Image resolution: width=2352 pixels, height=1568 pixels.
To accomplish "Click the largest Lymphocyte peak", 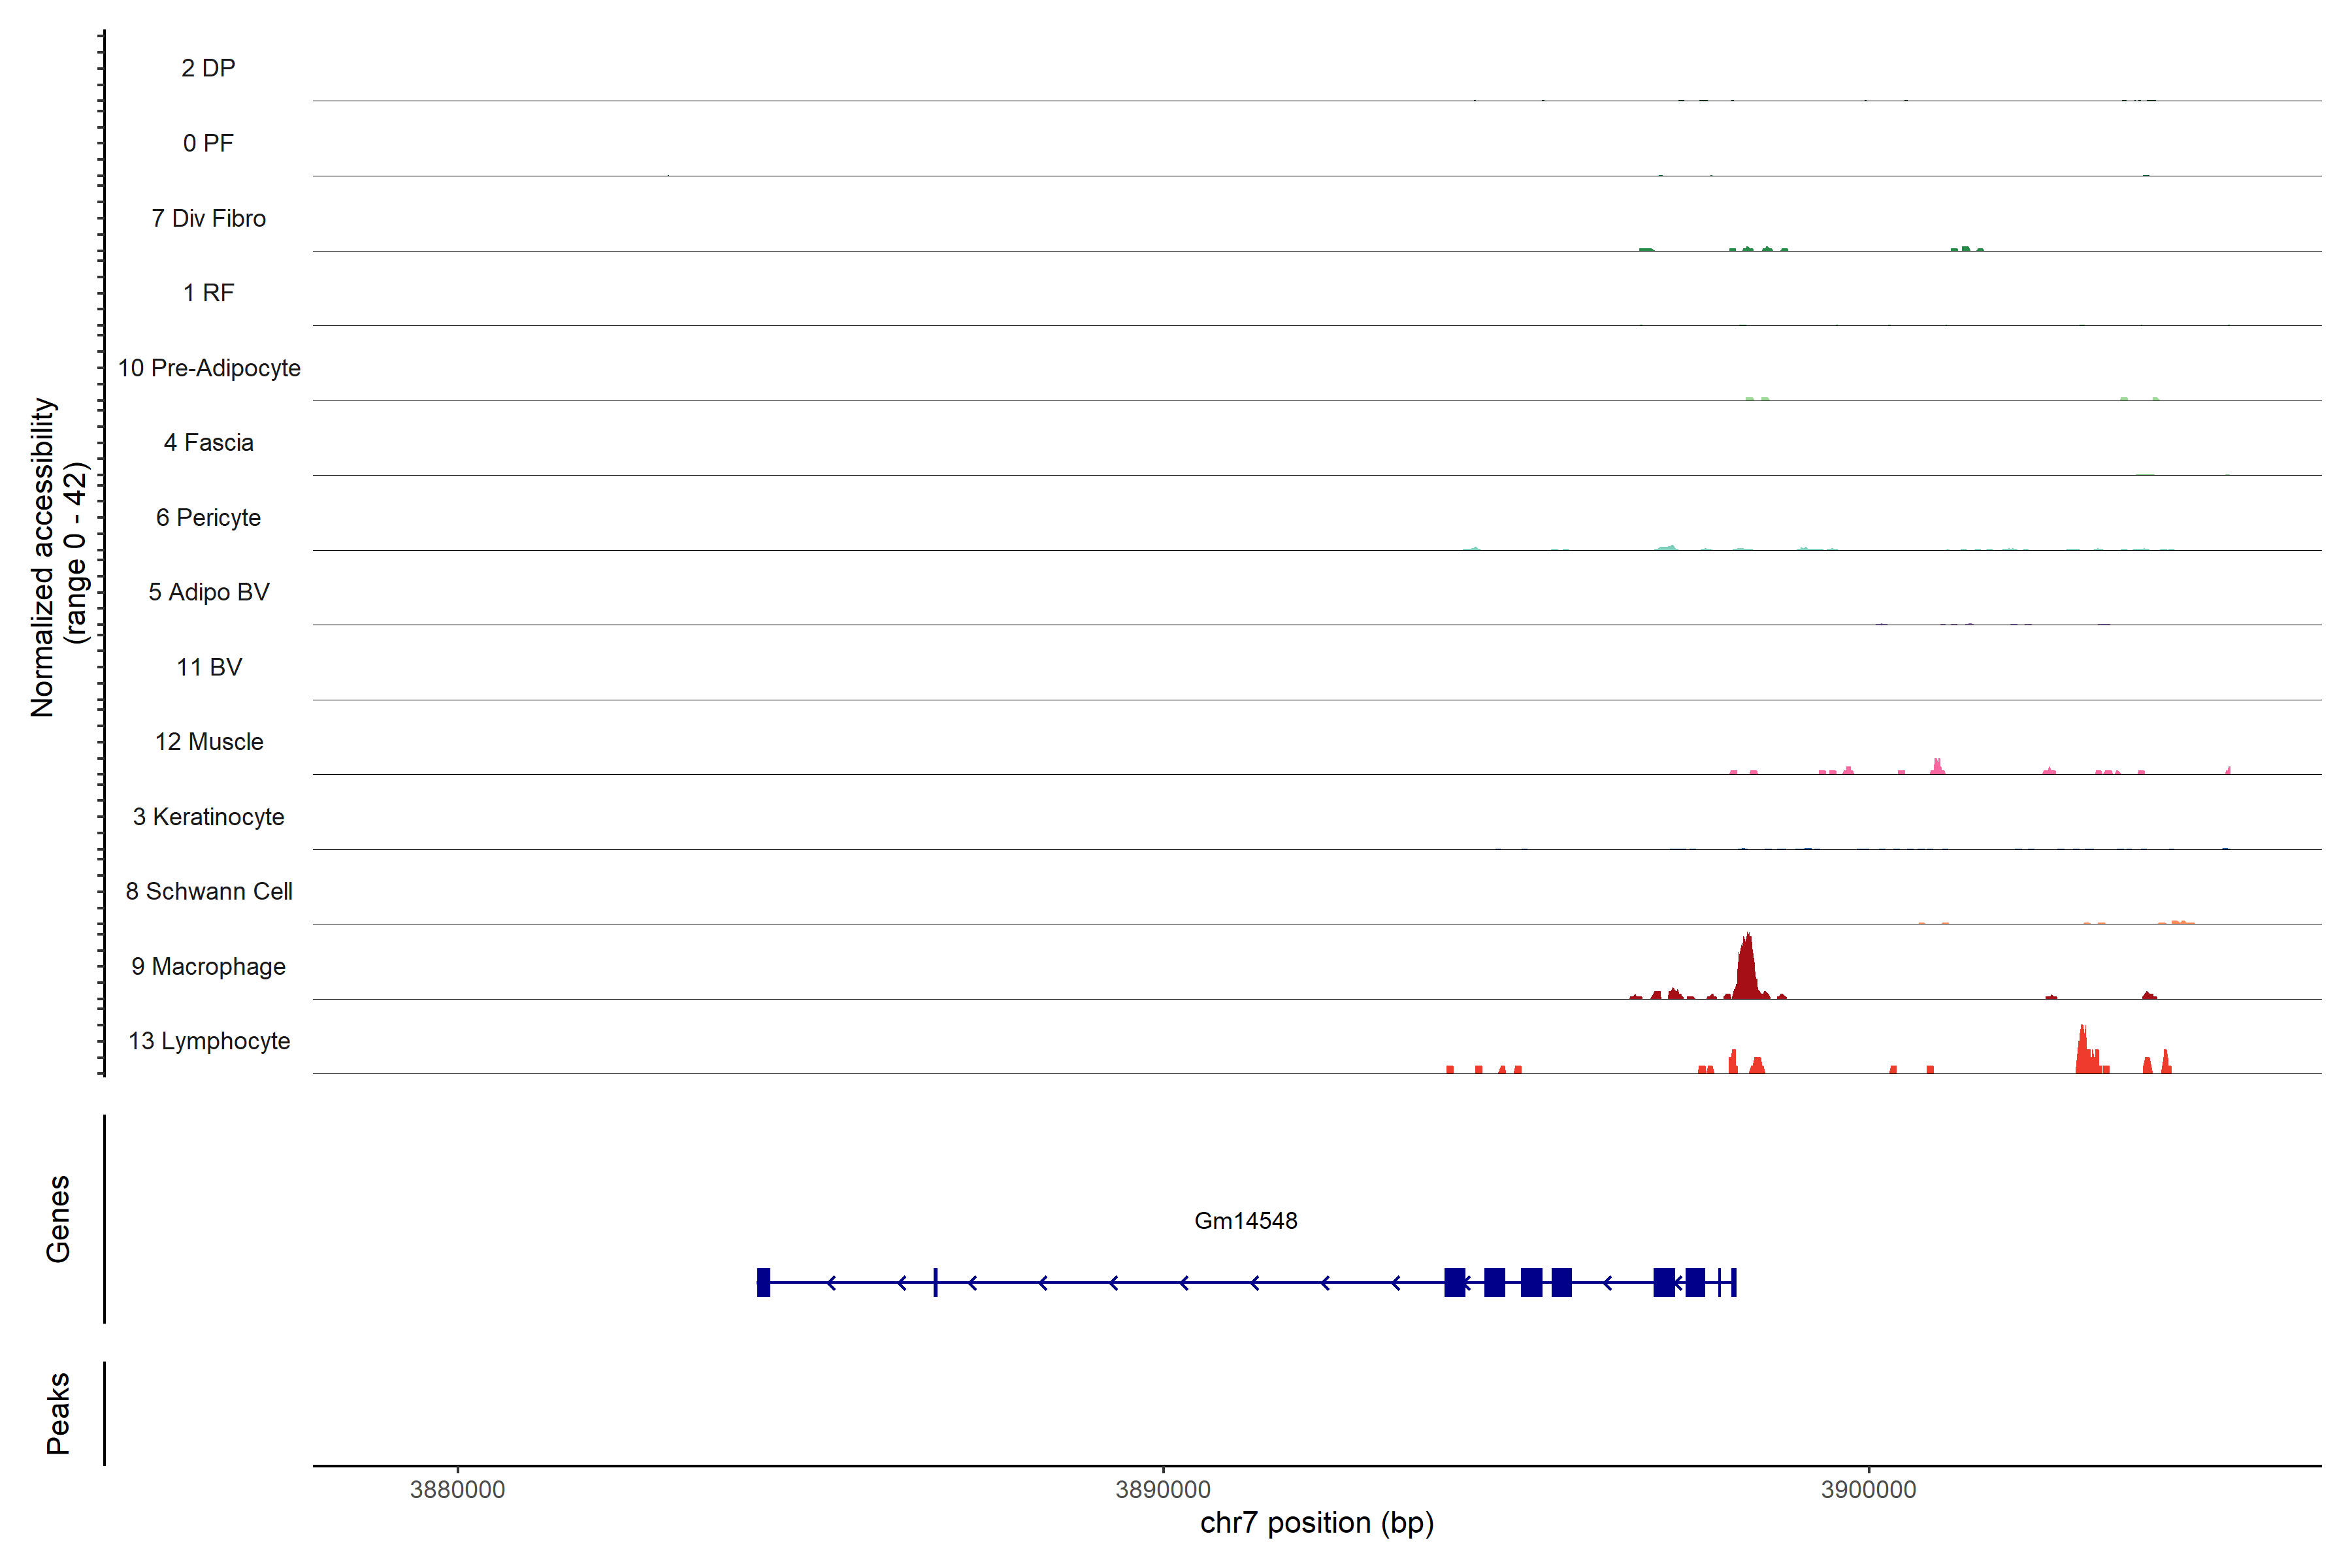I will click(2084, 1052).
